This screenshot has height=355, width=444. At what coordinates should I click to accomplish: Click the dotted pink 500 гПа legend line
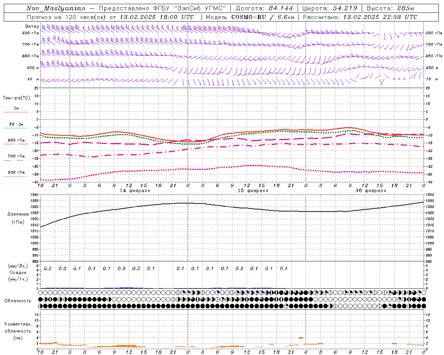[15, 176]
